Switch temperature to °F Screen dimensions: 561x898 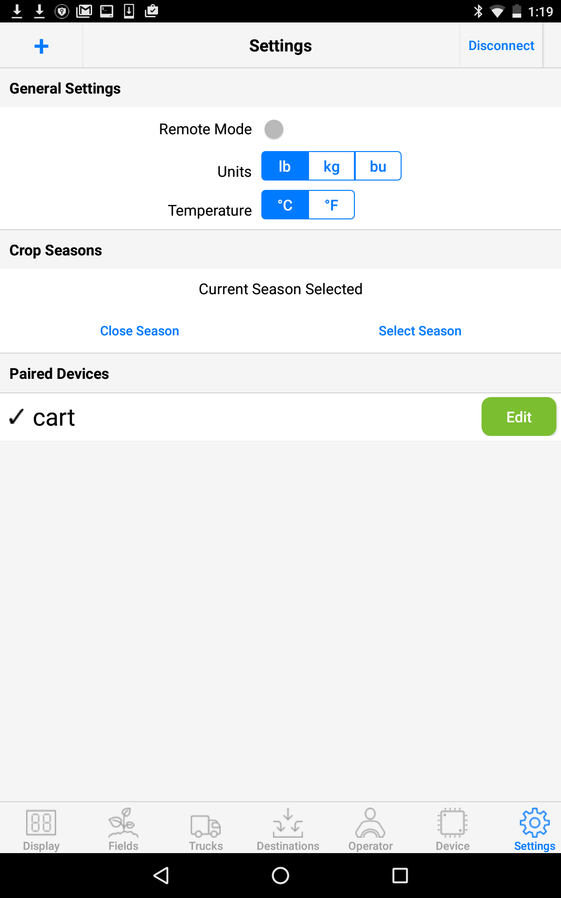(x=331, y=205)
